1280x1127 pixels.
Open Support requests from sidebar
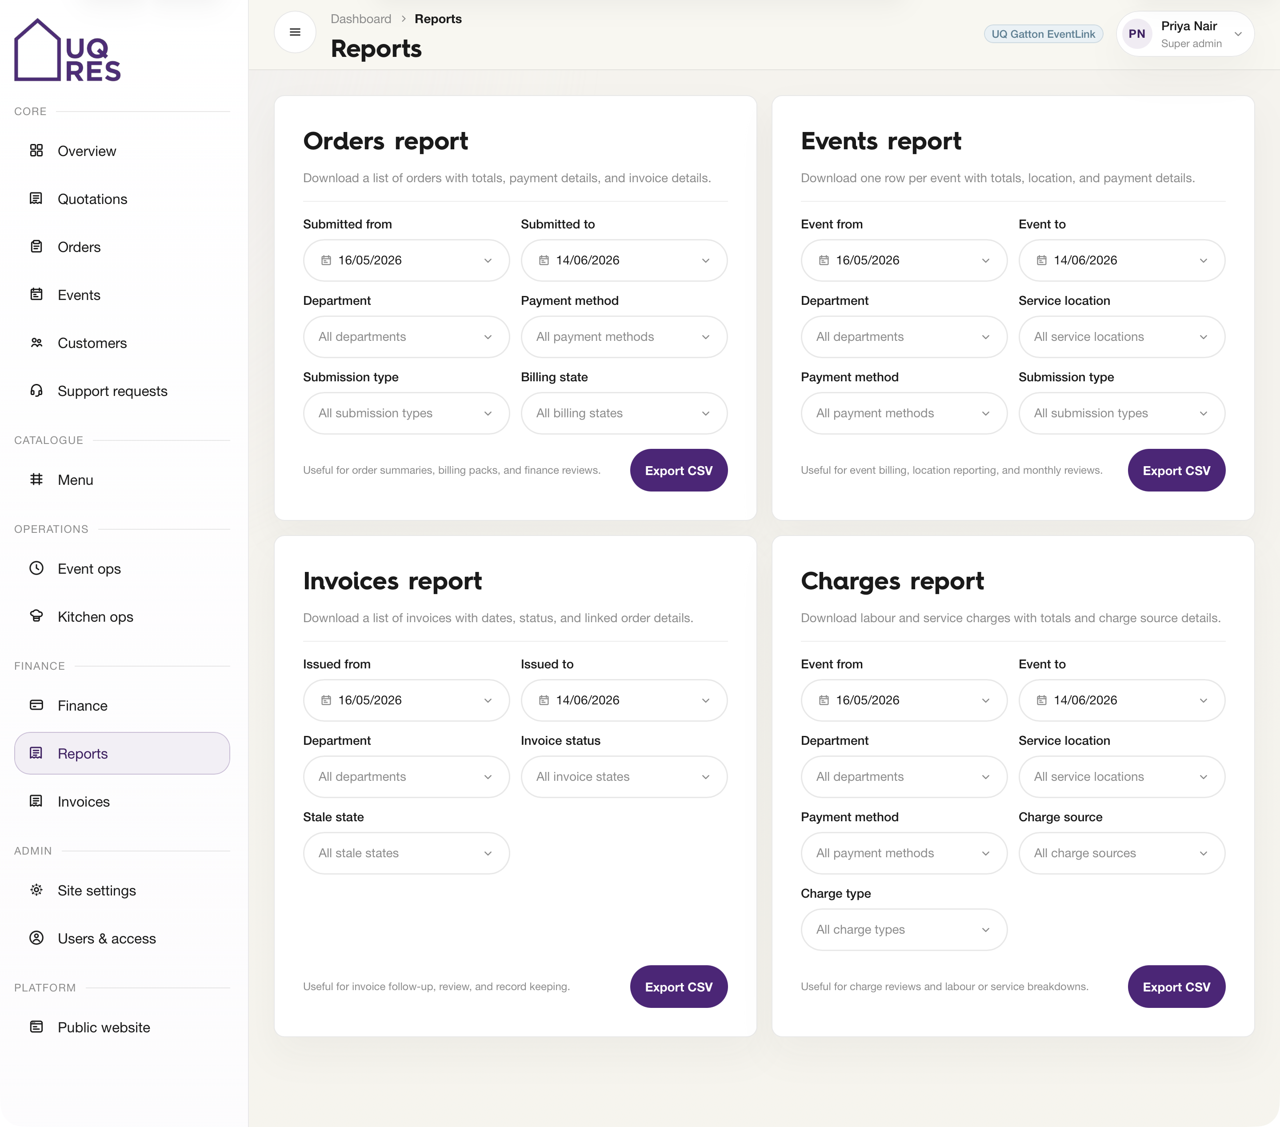click(x=122, y=392)
